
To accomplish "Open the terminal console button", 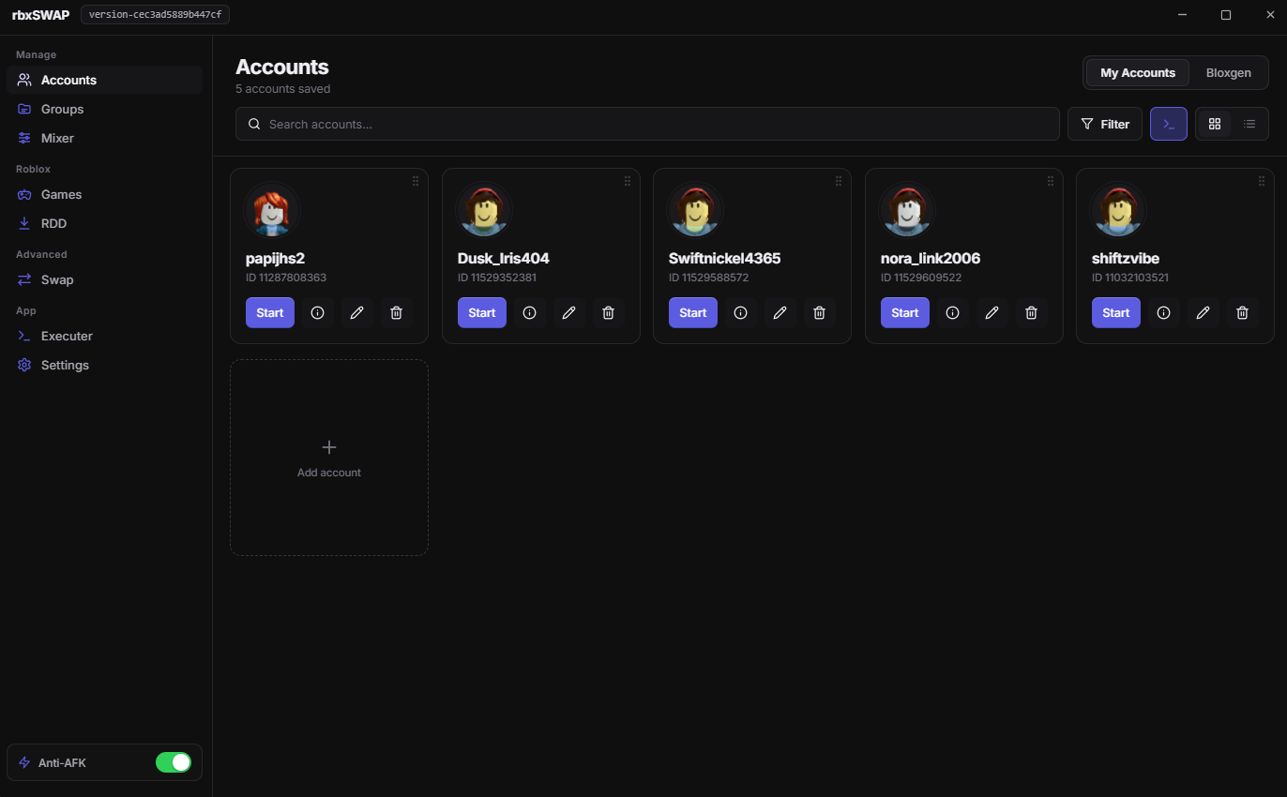I will (x=1169, y=124).
